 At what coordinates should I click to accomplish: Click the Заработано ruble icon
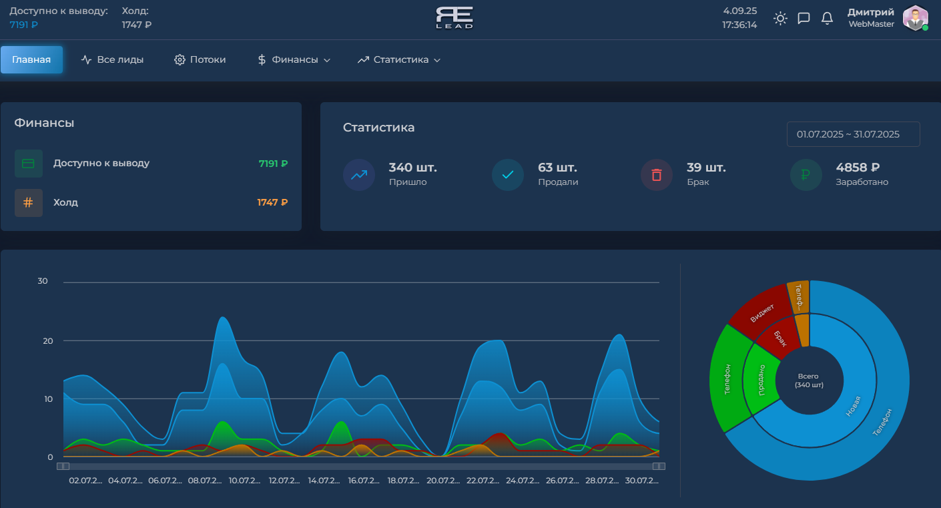pos(806,175)
